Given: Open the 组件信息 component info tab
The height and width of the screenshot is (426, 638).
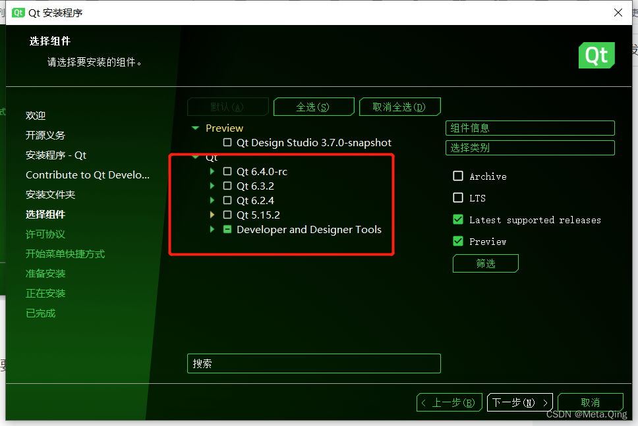Looking at the screenshot, I should coord(530,128).
